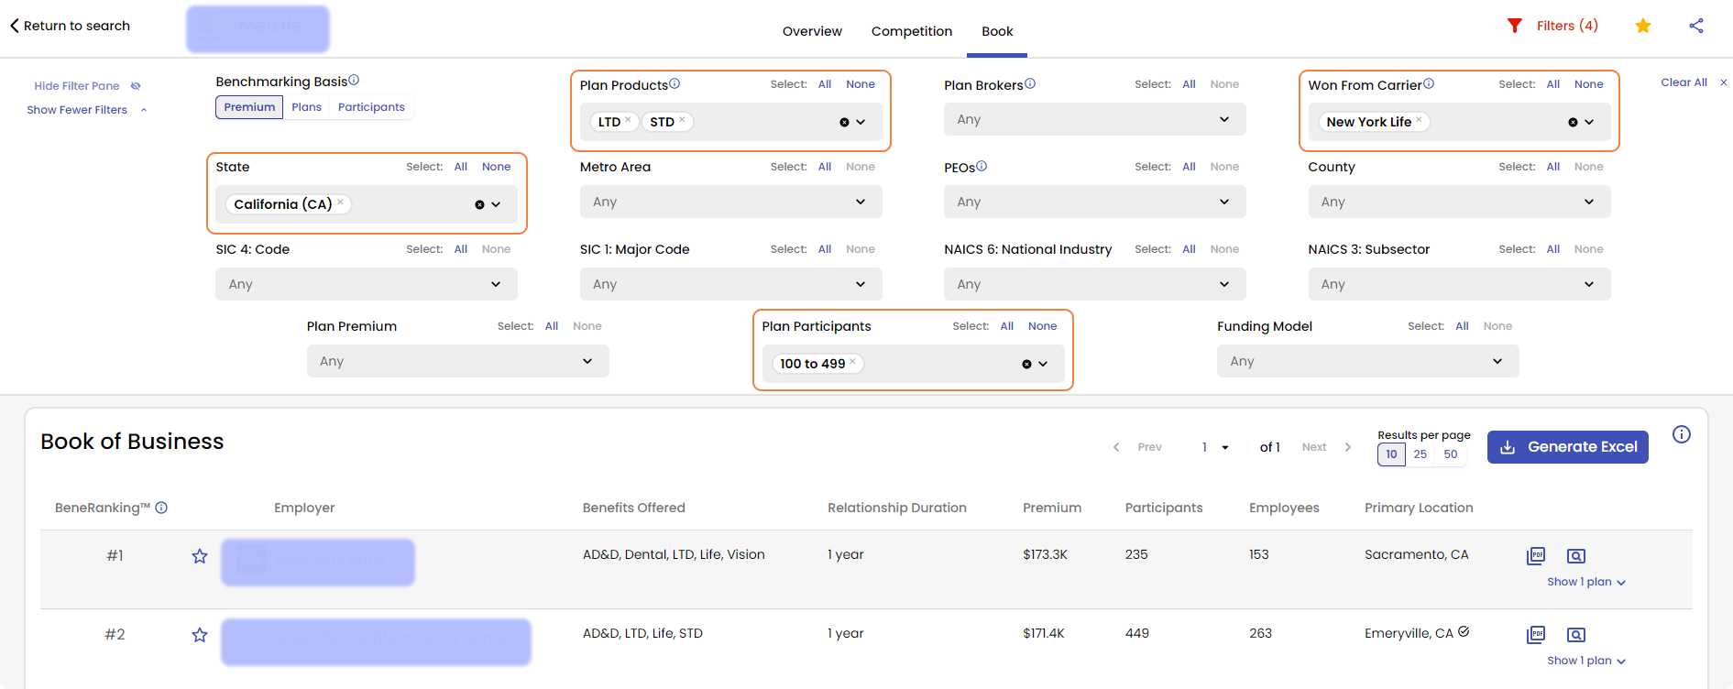Star the #1 ranked employer
1733x689 pixels.
(200, 556)
